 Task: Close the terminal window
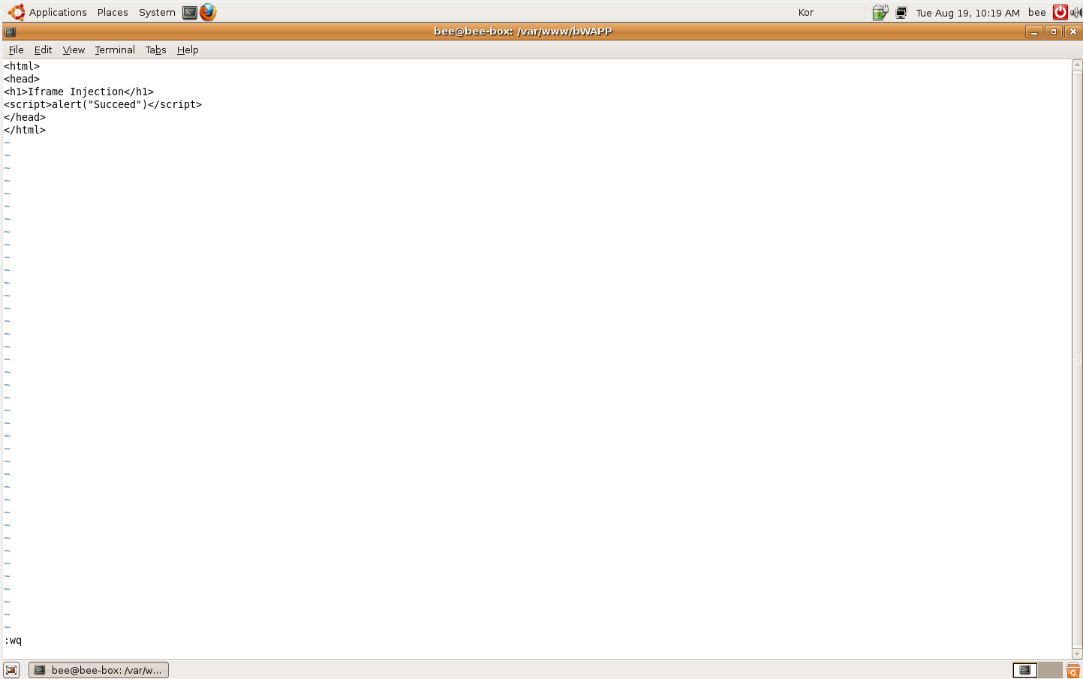[1073, 32]
